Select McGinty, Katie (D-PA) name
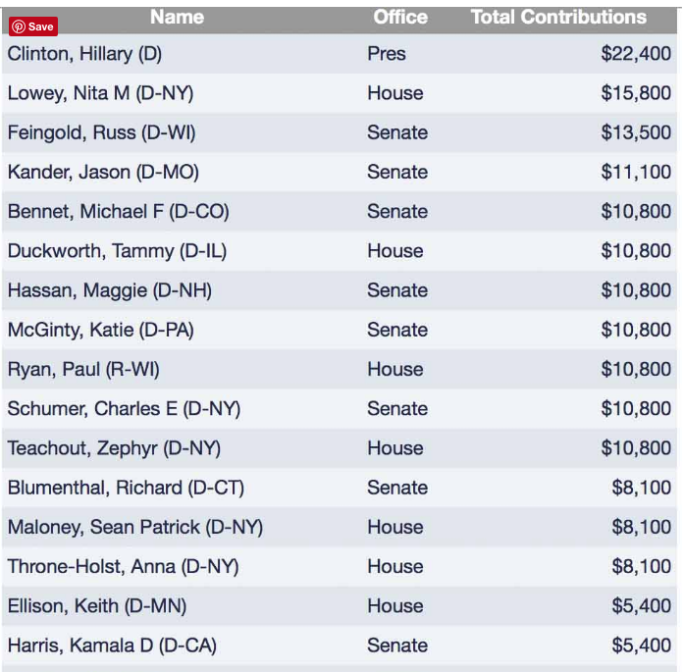The width and height of the screenshot is (684, 672). (101, 330)
